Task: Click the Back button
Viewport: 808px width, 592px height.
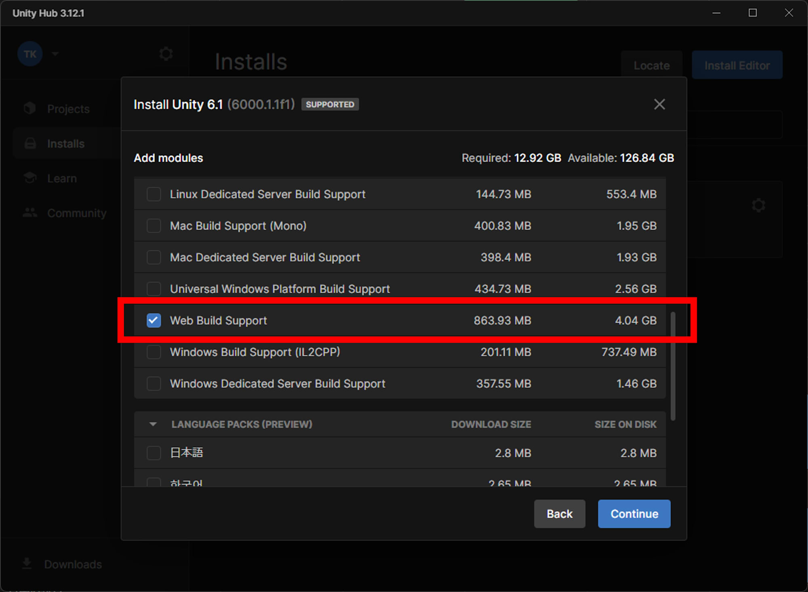Action: coord(560,514)
